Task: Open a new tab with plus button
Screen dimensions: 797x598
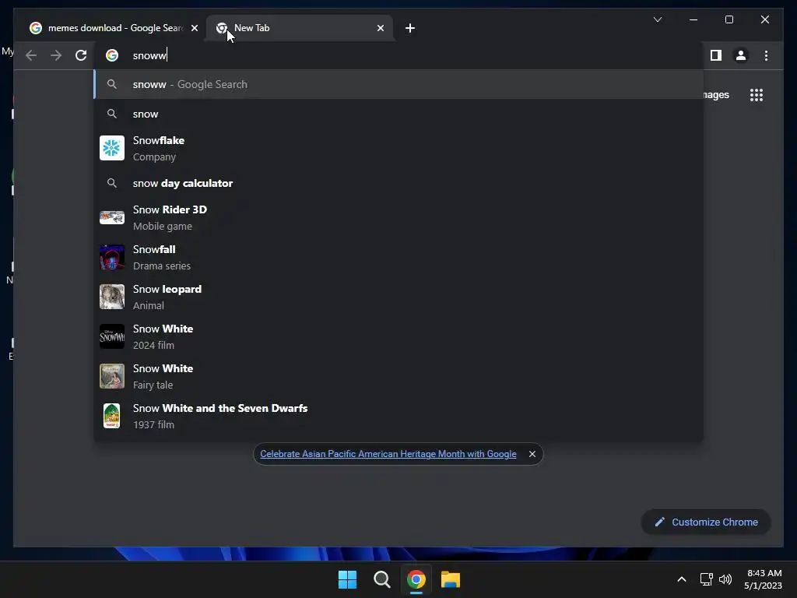Action: (410, 28)
